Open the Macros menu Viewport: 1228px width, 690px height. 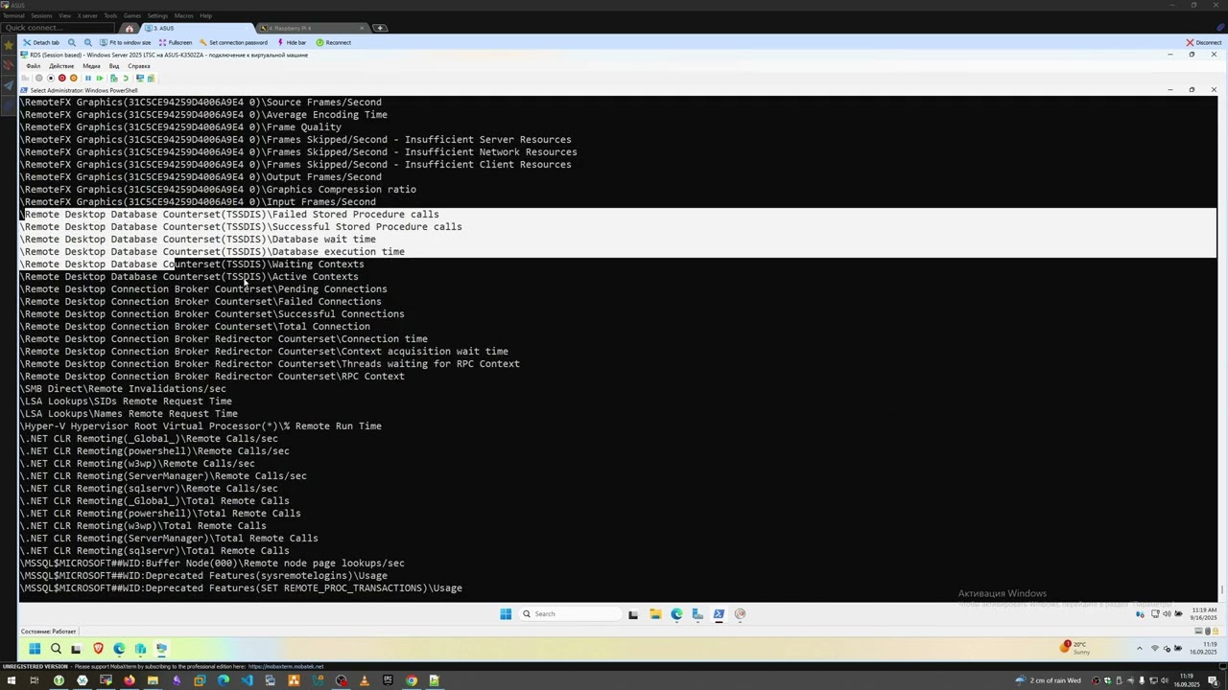(182, 15)
